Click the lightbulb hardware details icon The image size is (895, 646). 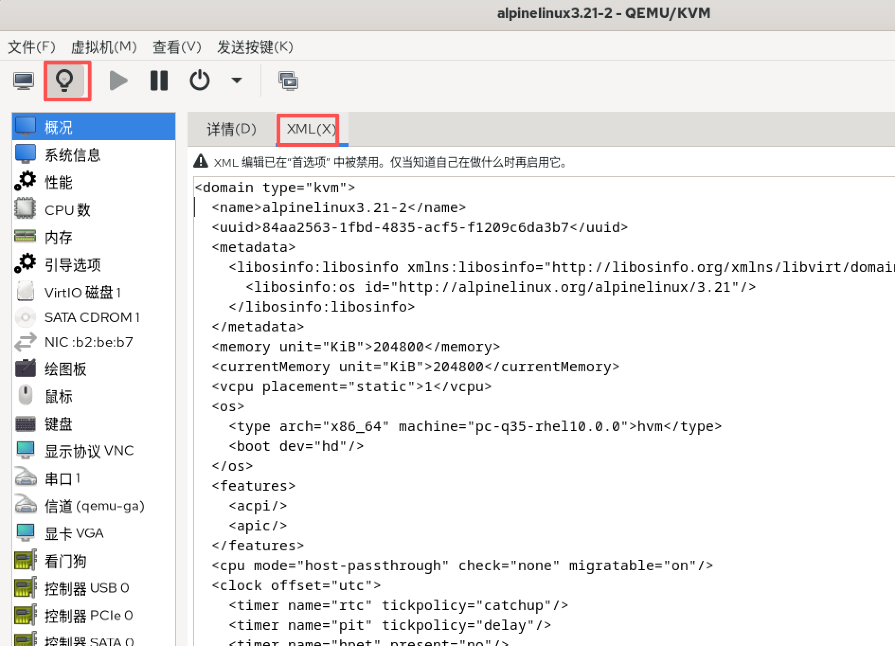[x=65, y=81]
